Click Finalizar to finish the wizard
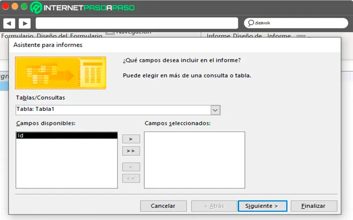353x220 pixels. [x=314, y=206]
